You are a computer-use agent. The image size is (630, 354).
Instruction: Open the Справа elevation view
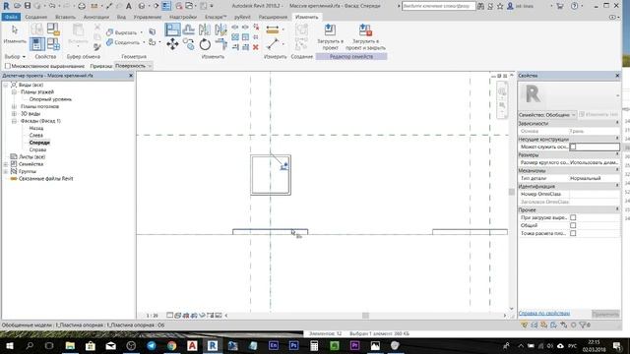pos(37,149)
